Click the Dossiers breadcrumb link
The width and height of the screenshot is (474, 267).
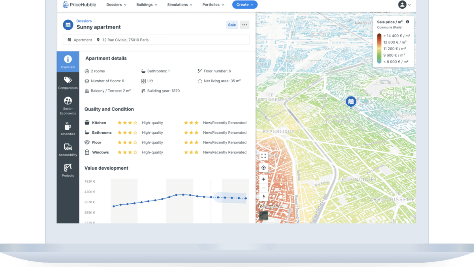click(x=84, y=21)
